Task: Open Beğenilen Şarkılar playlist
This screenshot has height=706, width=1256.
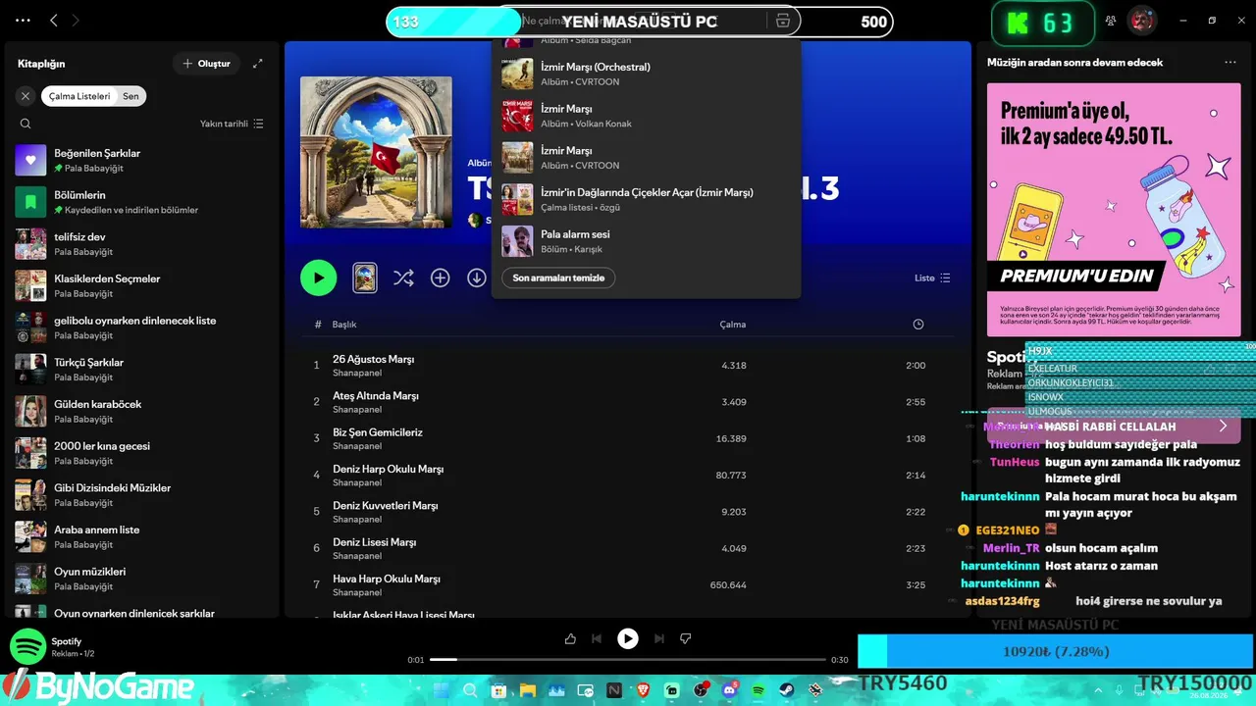Action: click(x=142, y=160)
